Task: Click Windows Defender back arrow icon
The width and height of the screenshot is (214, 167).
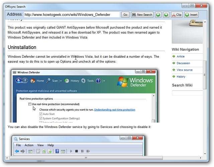Action: [x=19, y=81]
